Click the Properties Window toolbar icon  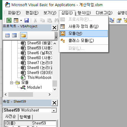tap(119, 20)
